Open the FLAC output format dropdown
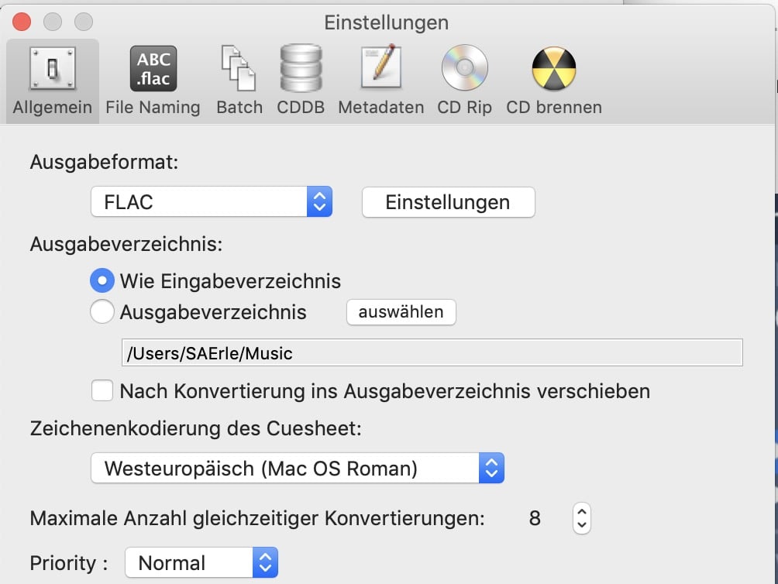 coord(212,202)
